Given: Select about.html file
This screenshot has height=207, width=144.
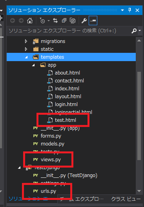Looking at the screenshot, I should click(x=67, y=73).
